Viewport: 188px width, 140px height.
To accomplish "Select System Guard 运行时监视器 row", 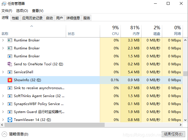I will pos(91,112).
